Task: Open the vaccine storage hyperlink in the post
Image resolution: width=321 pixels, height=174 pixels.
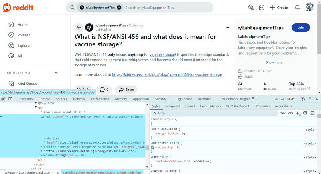Action: 163,54
